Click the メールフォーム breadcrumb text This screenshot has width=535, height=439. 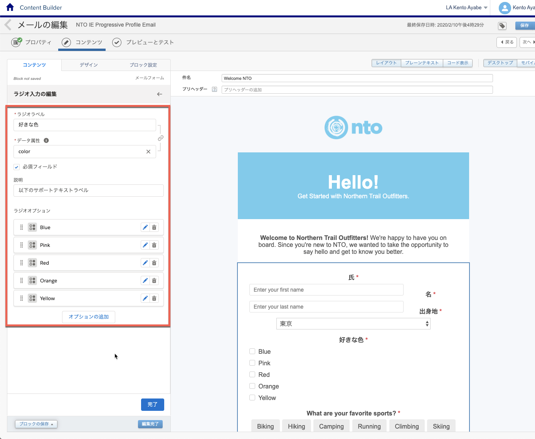pos(150,78)
